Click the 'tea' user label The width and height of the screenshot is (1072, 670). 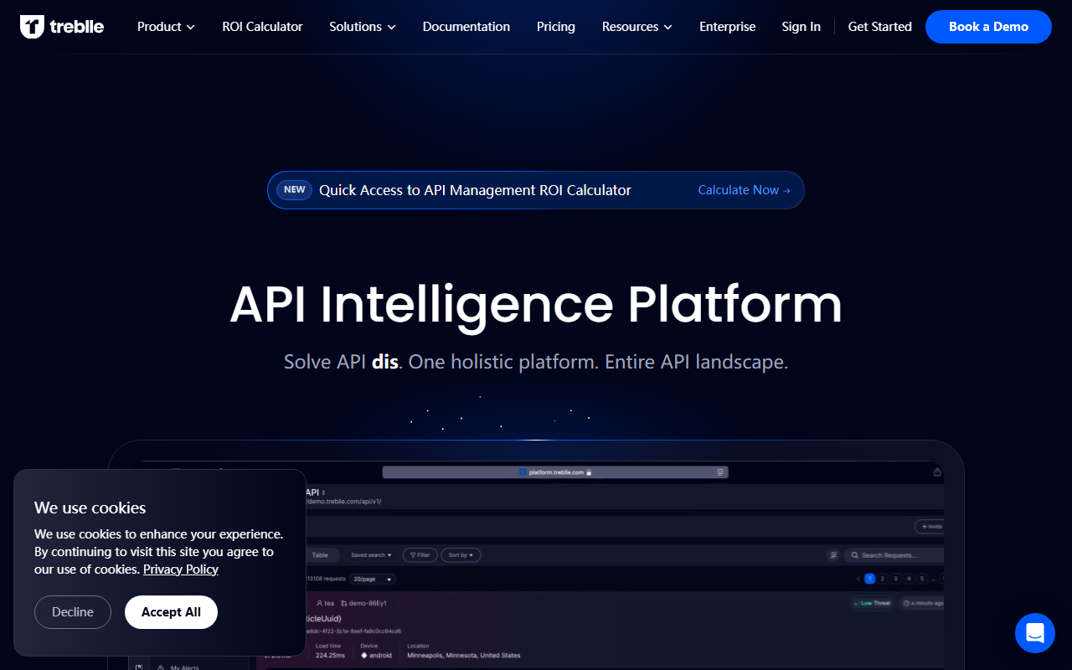click(x=325, y=603)
